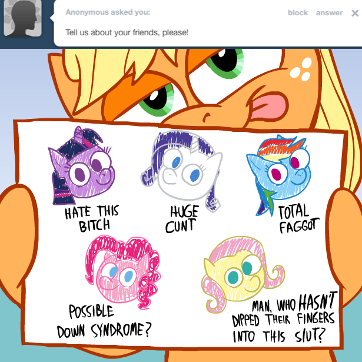Click the 'Anonymous asked you:' header text
Image resolution: width=362 pixels, height=362 pixels.
coord(108,12)
